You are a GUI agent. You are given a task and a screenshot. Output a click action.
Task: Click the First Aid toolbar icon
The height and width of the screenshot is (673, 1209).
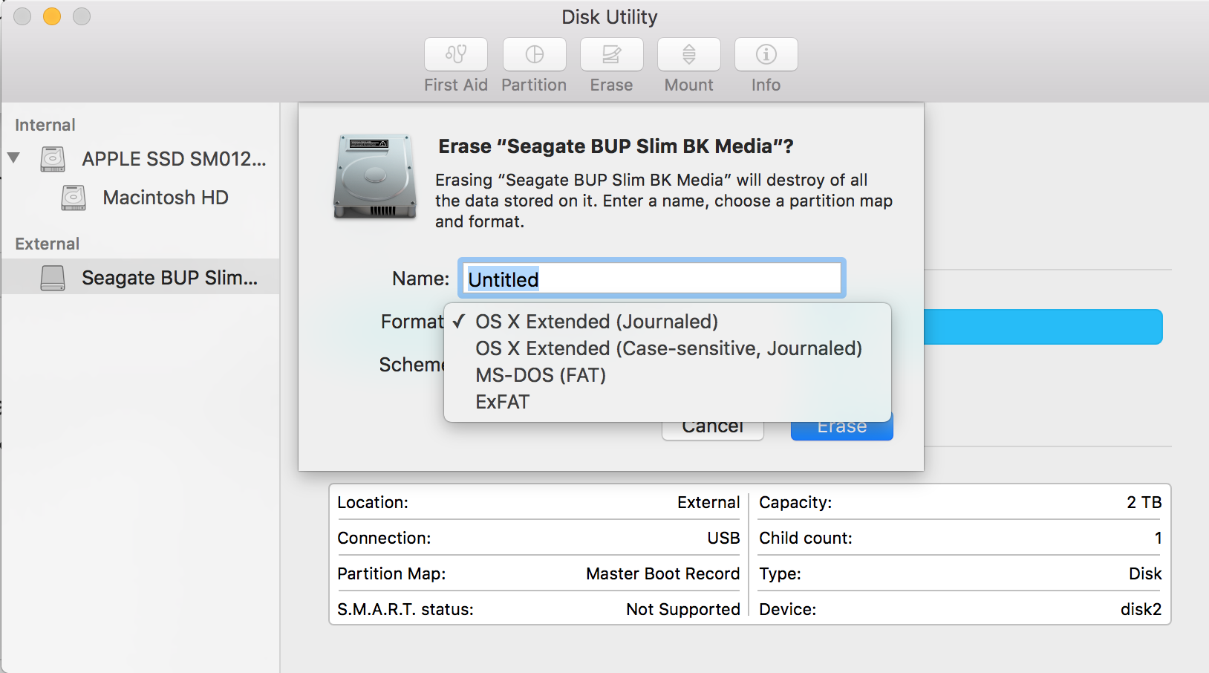coord(456,54)
